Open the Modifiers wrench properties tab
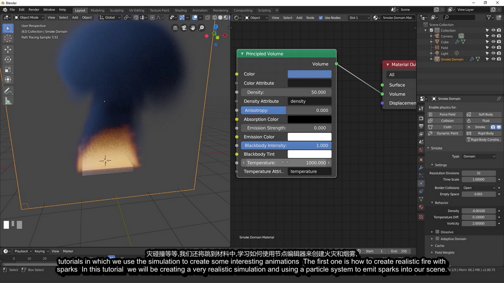The width and height of the screenshot is (504, 283). coord(421,168)
